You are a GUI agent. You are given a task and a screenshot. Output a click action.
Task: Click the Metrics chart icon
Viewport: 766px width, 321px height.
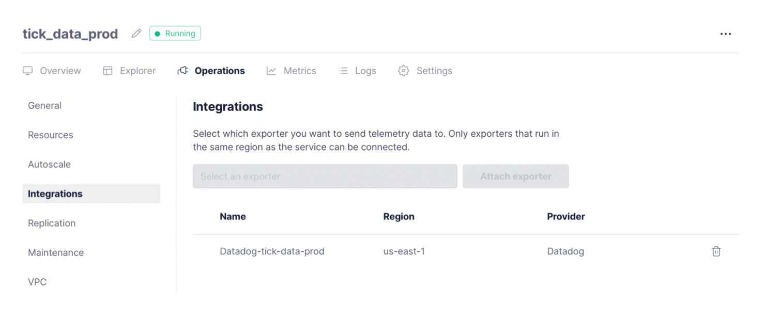click(x=271, y=71)
